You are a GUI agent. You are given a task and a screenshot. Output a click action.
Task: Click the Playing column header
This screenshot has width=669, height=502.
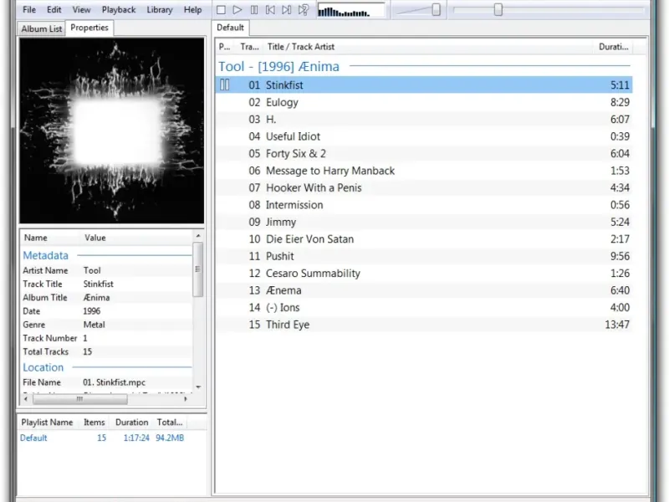[225, 47]
